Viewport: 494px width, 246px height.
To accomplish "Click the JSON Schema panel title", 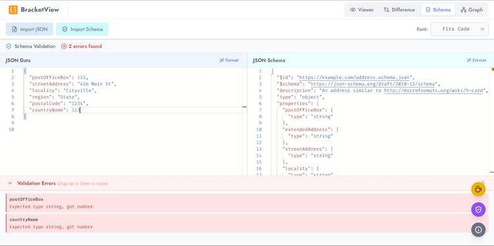I will point(269,61).
